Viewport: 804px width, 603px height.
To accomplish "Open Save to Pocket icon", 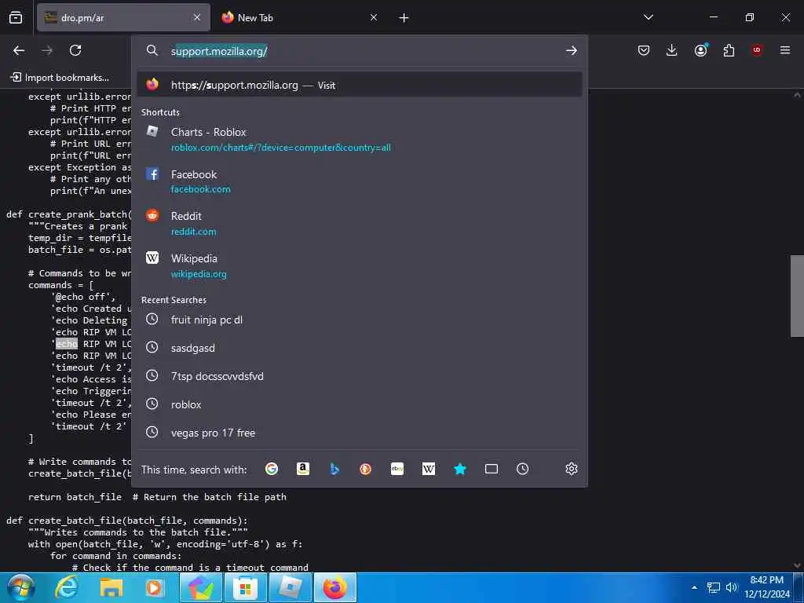I will coord(644,50).
